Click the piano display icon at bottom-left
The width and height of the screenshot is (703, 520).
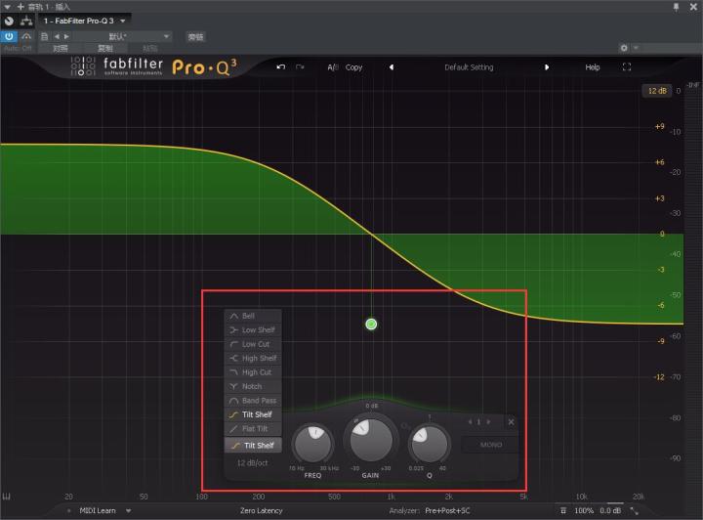(6, 497)
